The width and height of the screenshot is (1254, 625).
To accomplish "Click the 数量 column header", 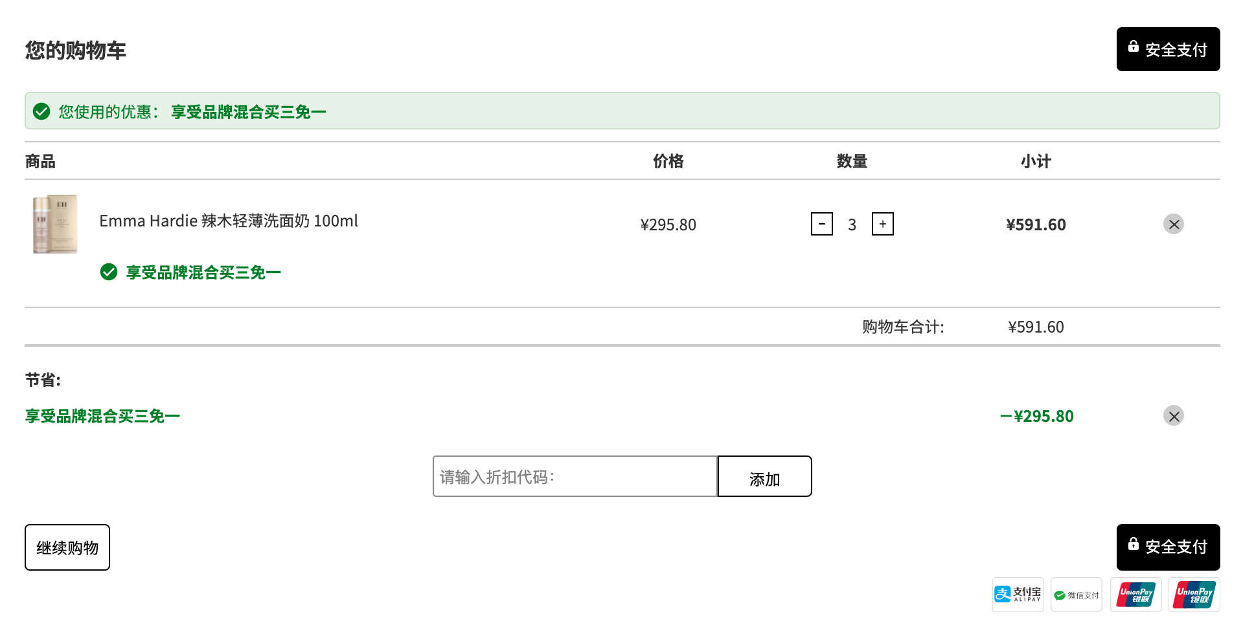I will pyautogui.click(x=852, y=161).
